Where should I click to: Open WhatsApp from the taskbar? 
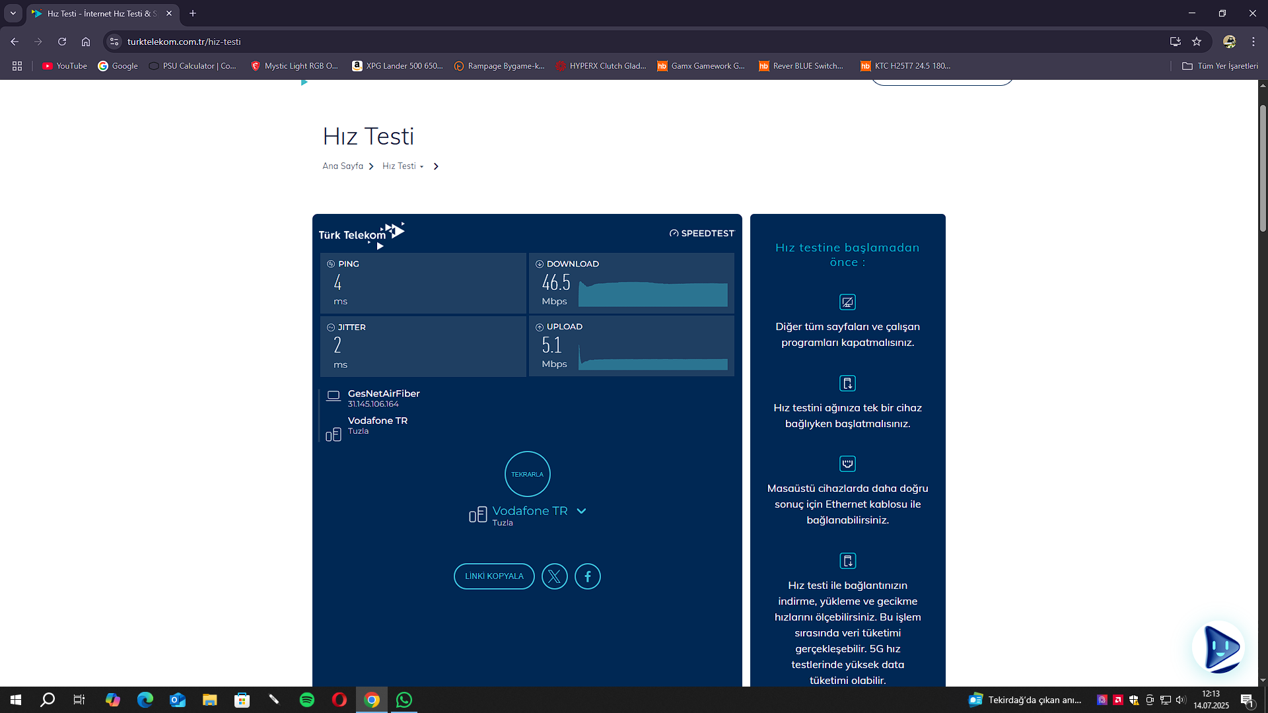click(404, 700)
